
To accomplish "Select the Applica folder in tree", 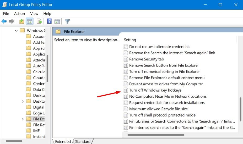I will point(39,54).
